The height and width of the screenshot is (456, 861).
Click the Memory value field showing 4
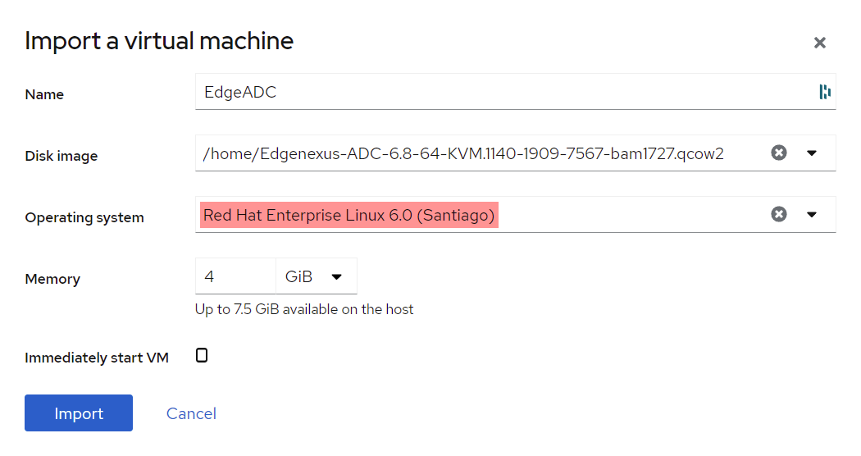click(x=235, y=276)
